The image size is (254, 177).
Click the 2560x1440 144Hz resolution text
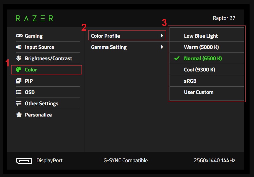pos(215,160)
